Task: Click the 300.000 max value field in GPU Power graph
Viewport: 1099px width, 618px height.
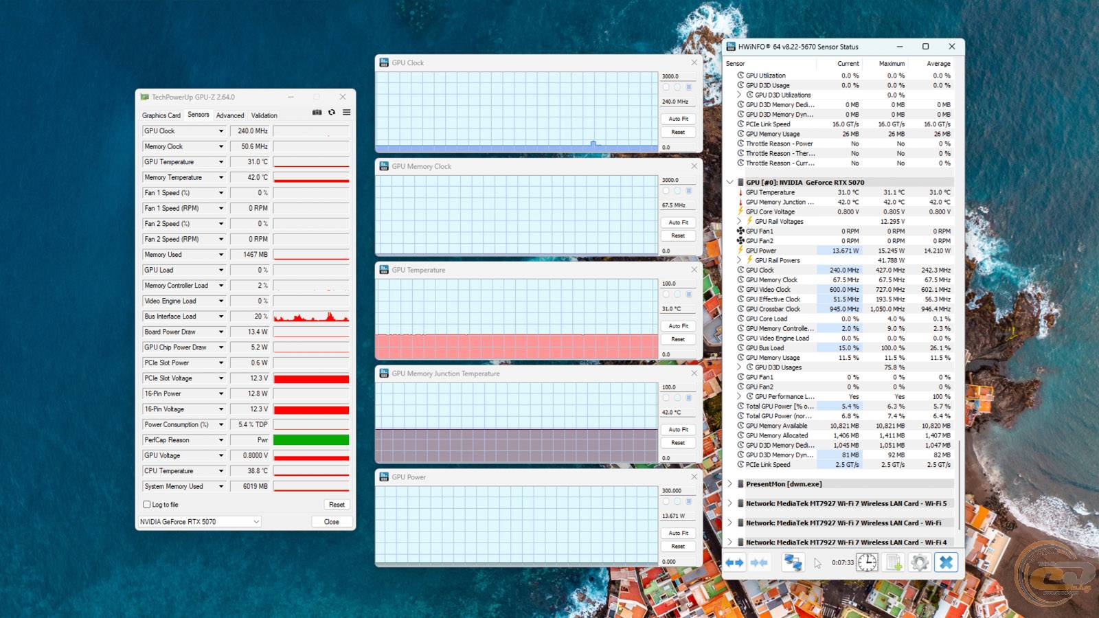Action: coord(678,491)
